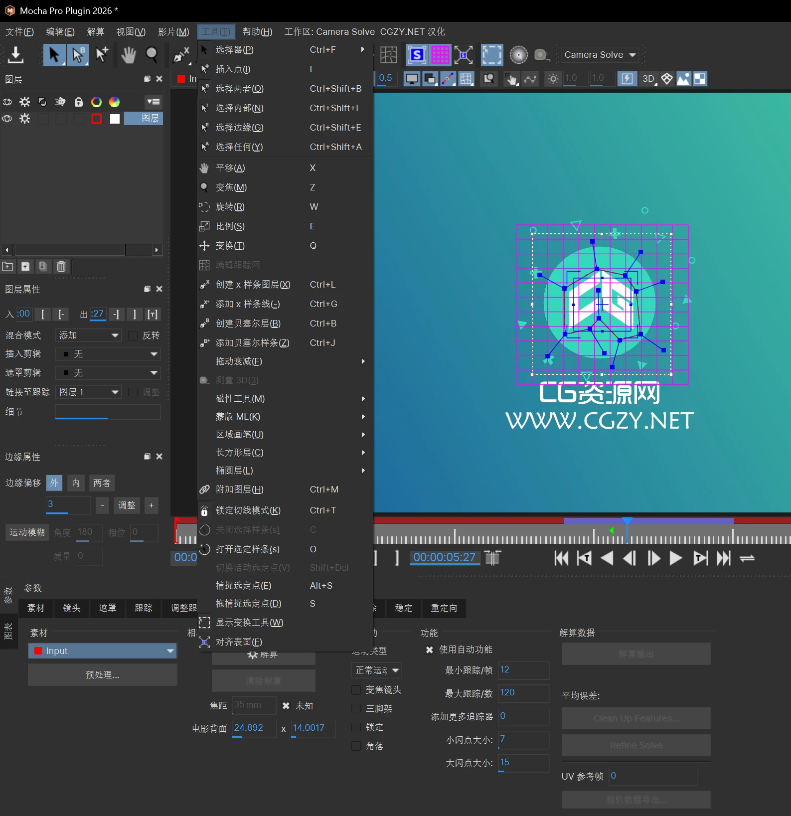791x816 pixels.
Task: Click the red layer outline color swatch
Action: coord(97,119)
